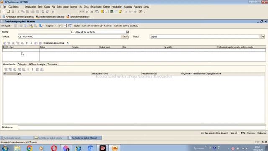Click the 1C application taskbar icon
Viewport: 268px width, 151px height.
115,148
